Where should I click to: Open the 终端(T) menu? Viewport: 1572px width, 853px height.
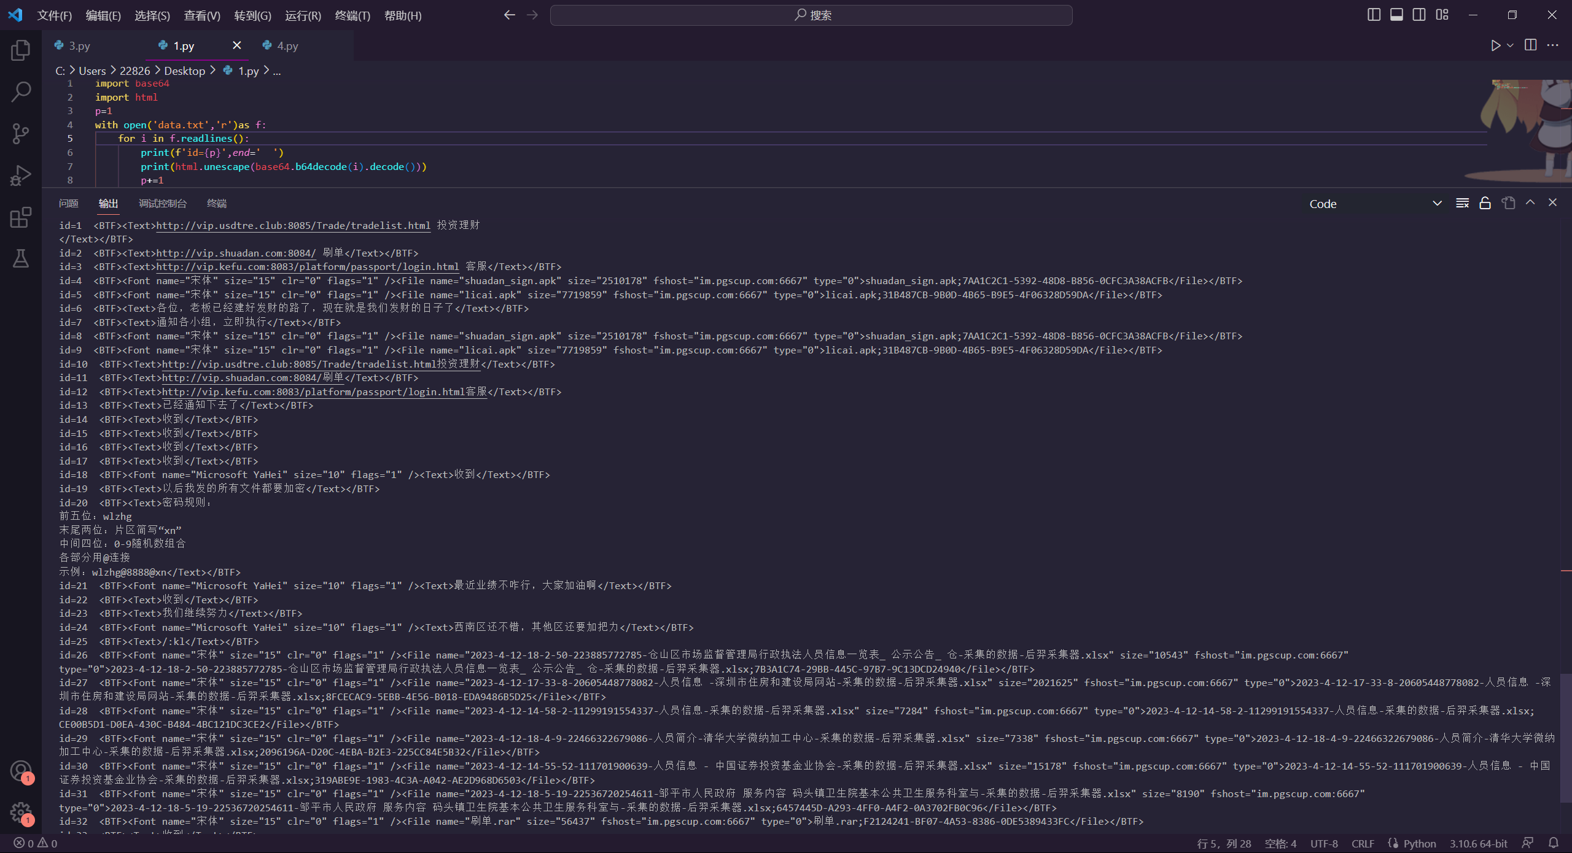(x=352, y=15)
